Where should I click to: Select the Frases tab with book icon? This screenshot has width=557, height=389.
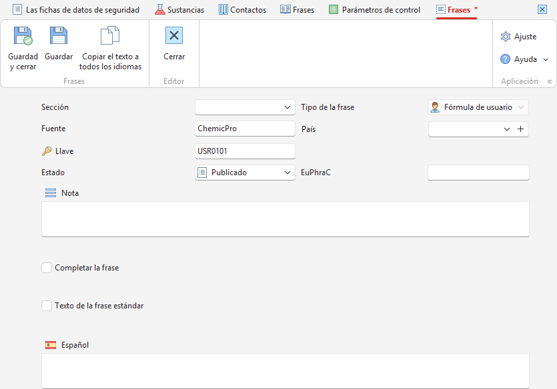(297, 10)
